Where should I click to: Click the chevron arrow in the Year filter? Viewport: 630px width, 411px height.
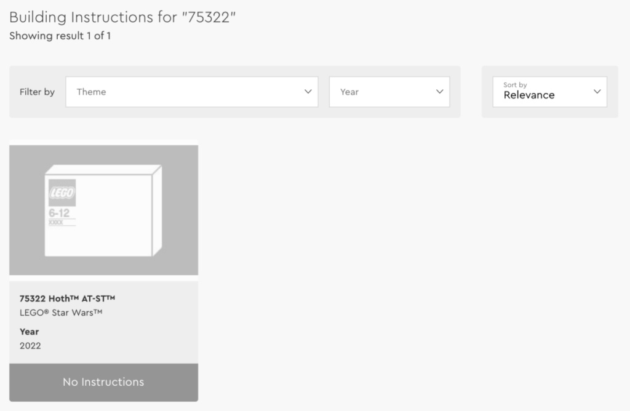pyautogui.click(x=439, y=92)
